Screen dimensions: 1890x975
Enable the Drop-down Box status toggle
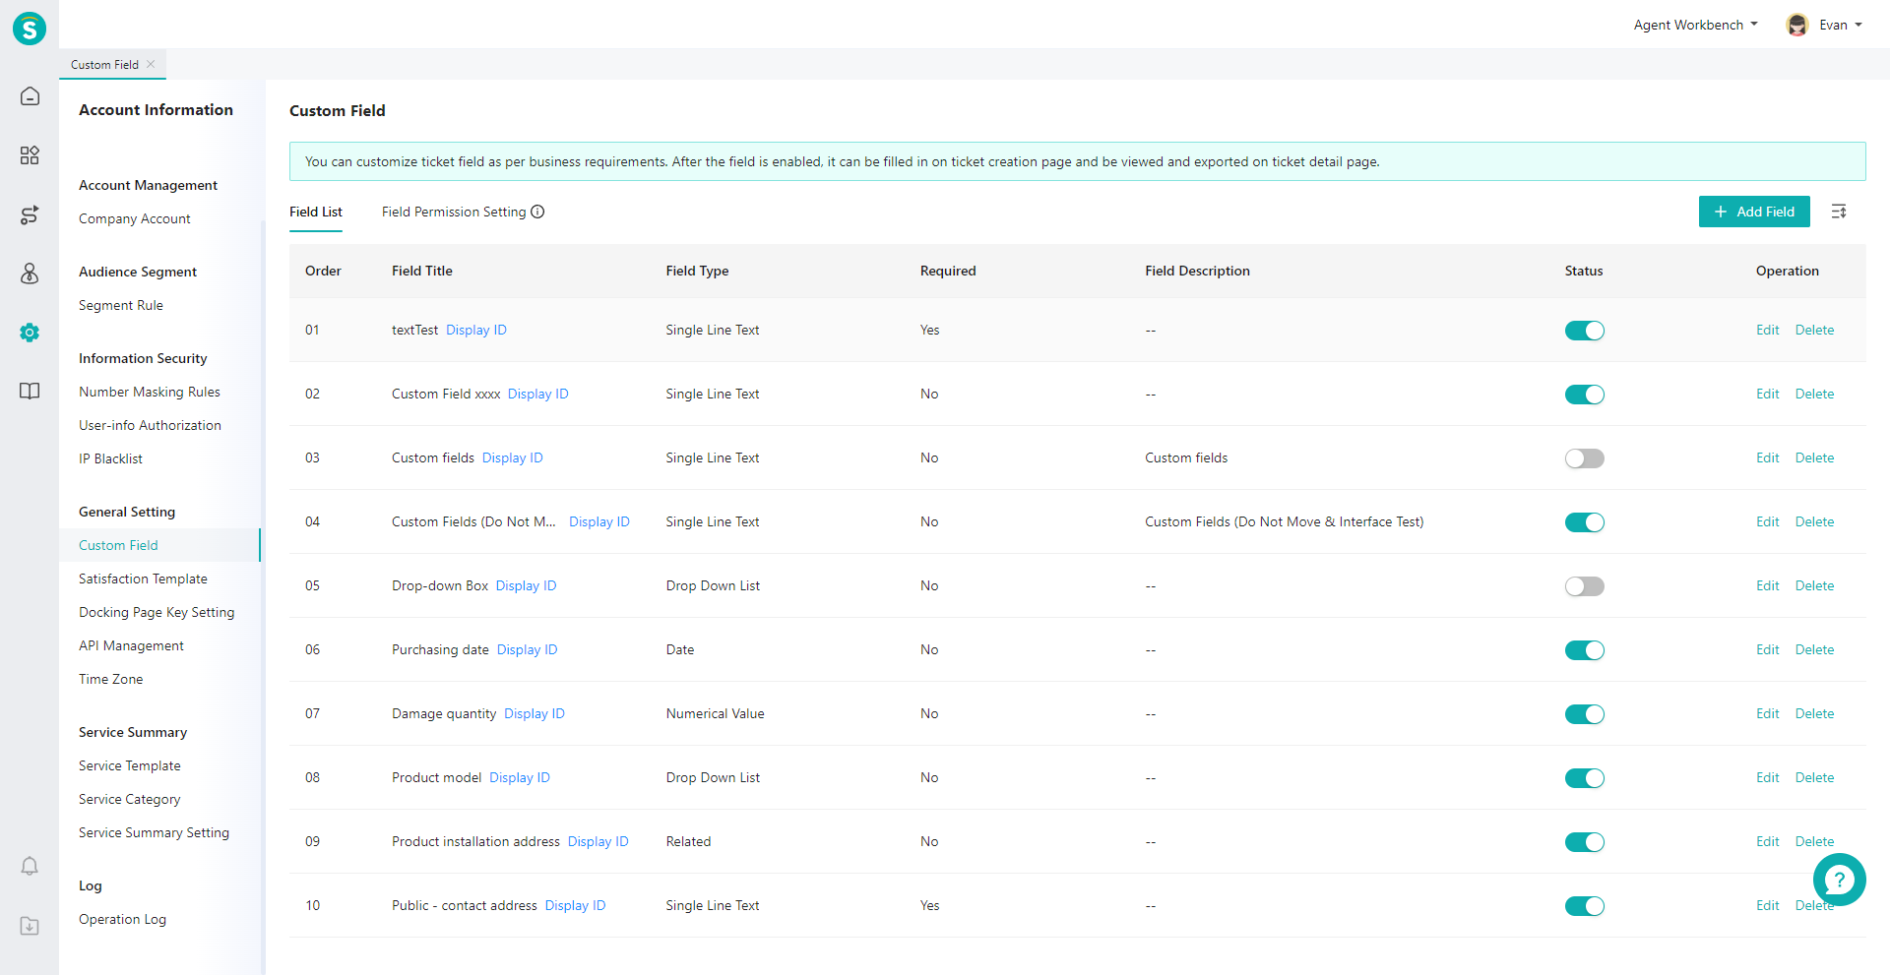pyautogui.click(x=1585, y=586)
